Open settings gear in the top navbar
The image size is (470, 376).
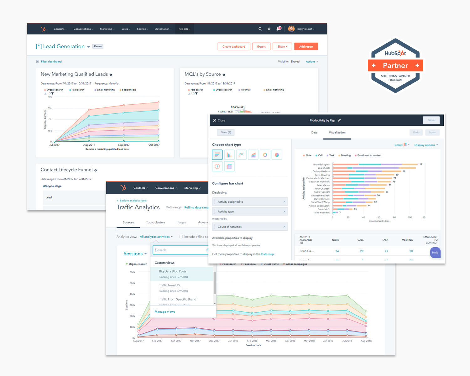tap(269, 29)
